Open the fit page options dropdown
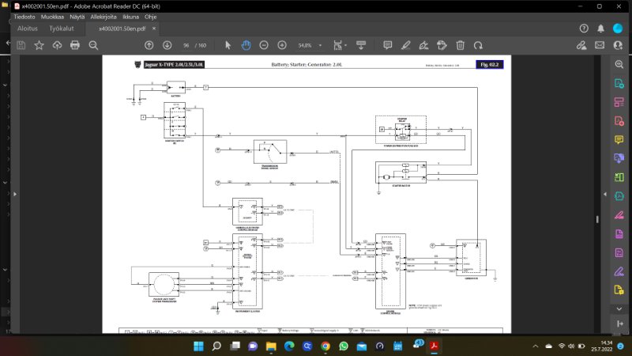 click(x=340, y=45)
